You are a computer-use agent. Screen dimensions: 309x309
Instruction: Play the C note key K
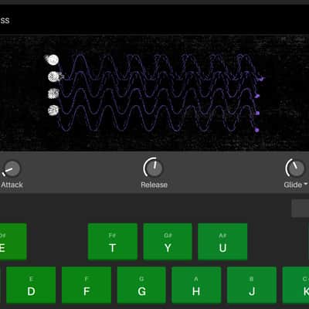coord(296,285)
